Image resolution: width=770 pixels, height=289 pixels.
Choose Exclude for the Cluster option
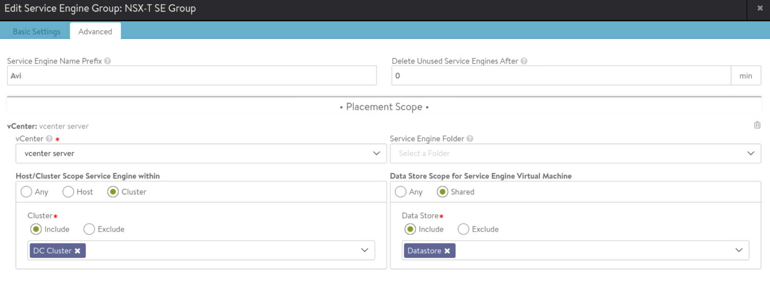pyautogui.click(x=89, y=229)
